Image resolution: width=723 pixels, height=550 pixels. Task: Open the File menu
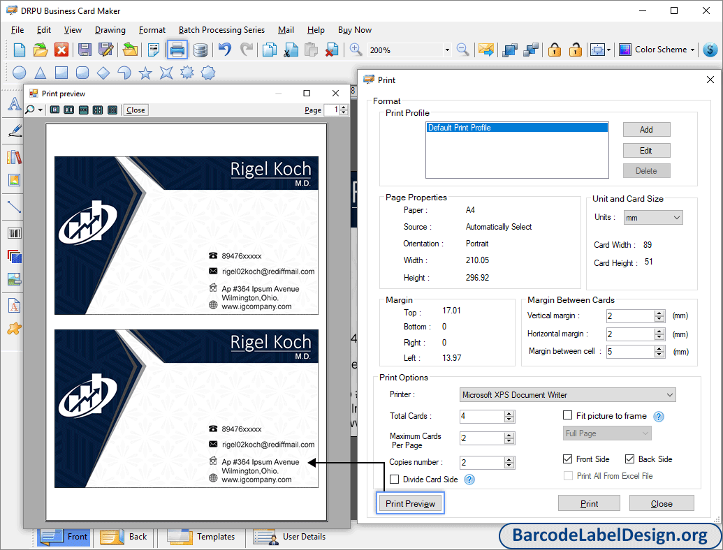(x=17, y=30)
